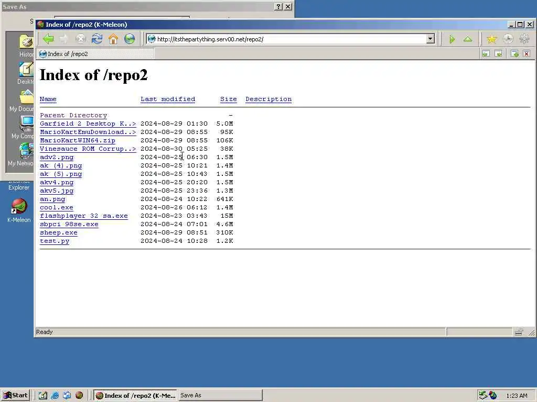Switch to 'Save As' taskbar button

click(220, 395)
